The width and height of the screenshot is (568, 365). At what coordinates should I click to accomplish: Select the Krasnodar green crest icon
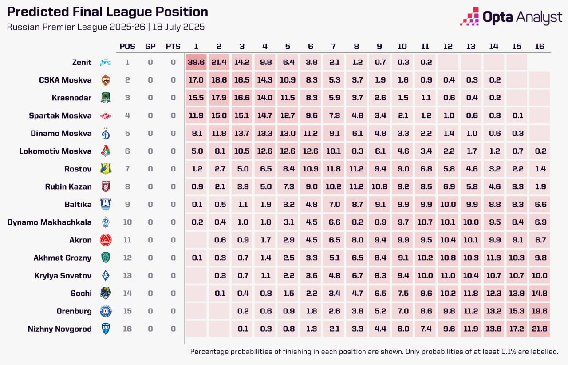pyautogui.click(x=106, y=98)
